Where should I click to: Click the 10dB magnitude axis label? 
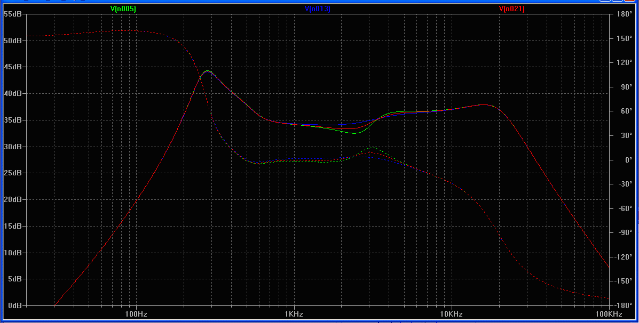click(x=13, y=253)
